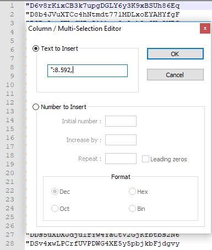Choose the Bin format radio button

click(132, 209)
